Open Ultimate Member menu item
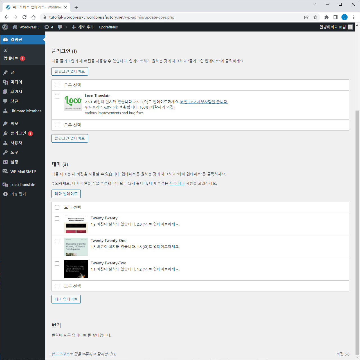Screen dimensions: 360x360 (22, 111)
